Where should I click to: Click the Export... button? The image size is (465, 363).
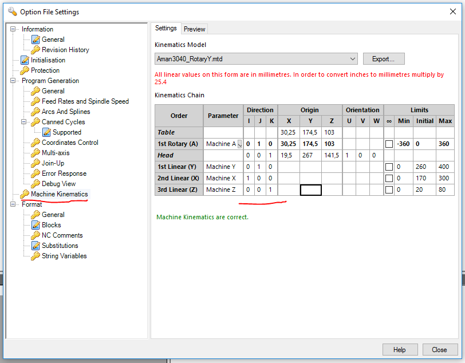tap(383, 59)
